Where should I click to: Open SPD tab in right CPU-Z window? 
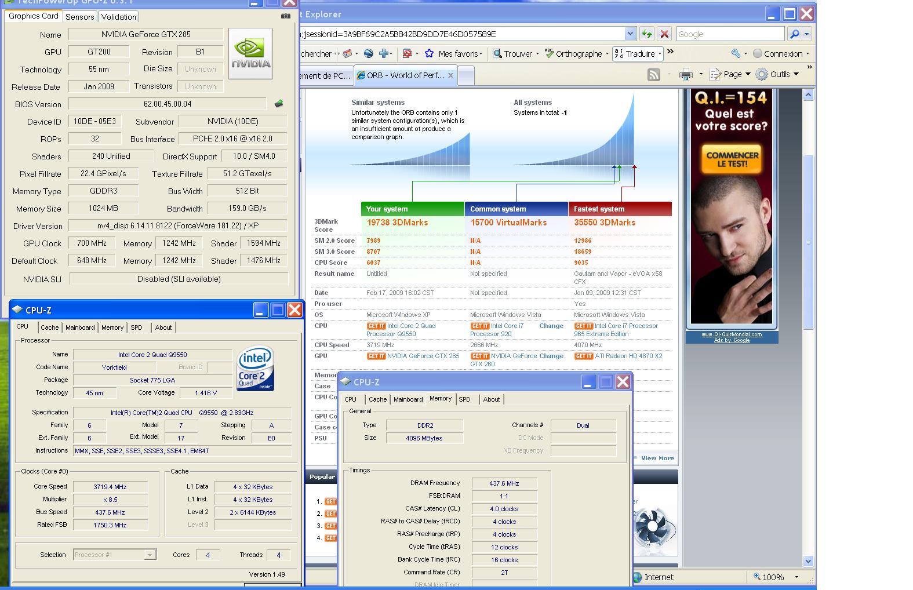point(465,399)
